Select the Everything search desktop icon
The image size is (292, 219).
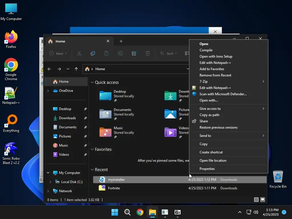point(11,123)
